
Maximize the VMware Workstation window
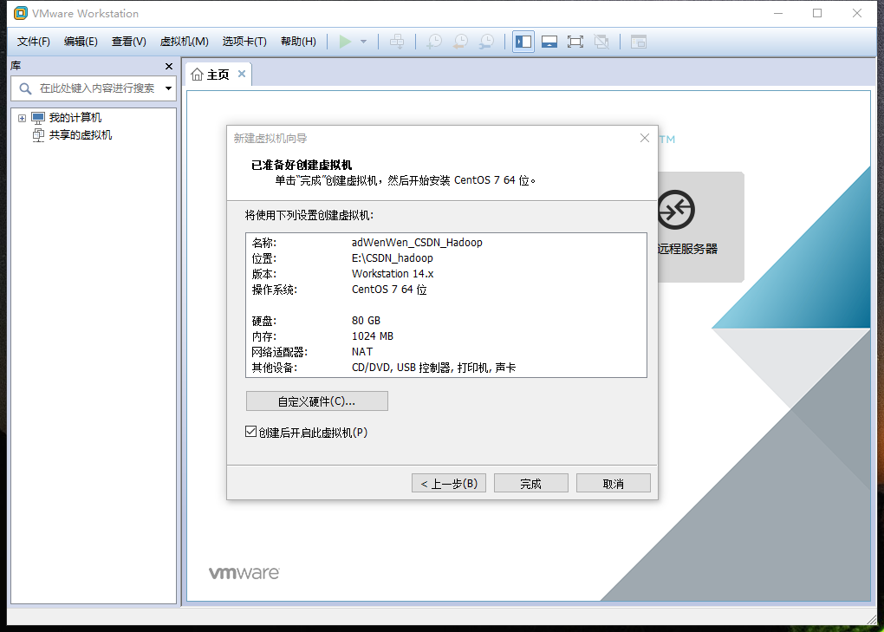coord(817,13)
